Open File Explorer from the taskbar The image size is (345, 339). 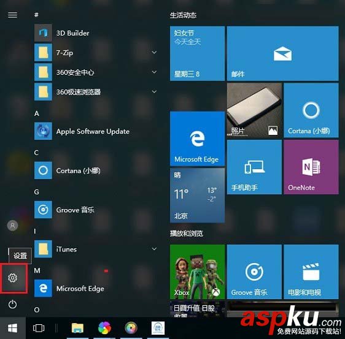(x=77, y=328)
